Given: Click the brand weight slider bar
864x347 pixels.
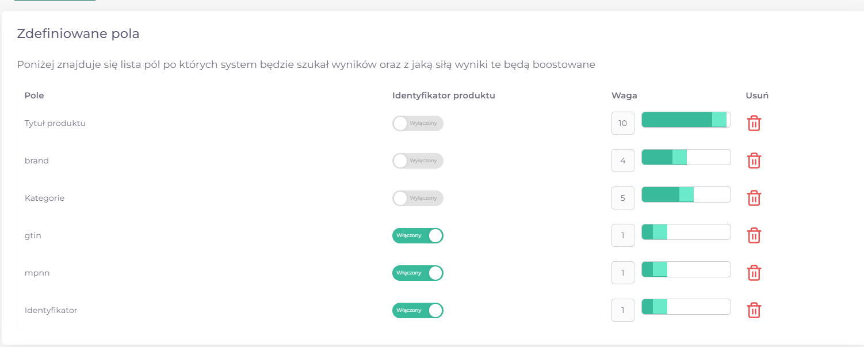Looking at the screenshot, I should tap(686, 157).
